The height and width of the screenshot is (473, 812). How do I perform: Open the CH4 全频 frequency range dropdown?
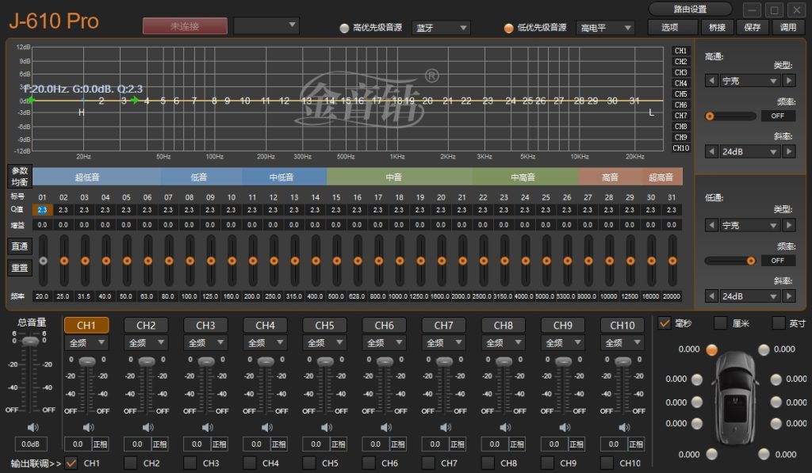point(265,342)
